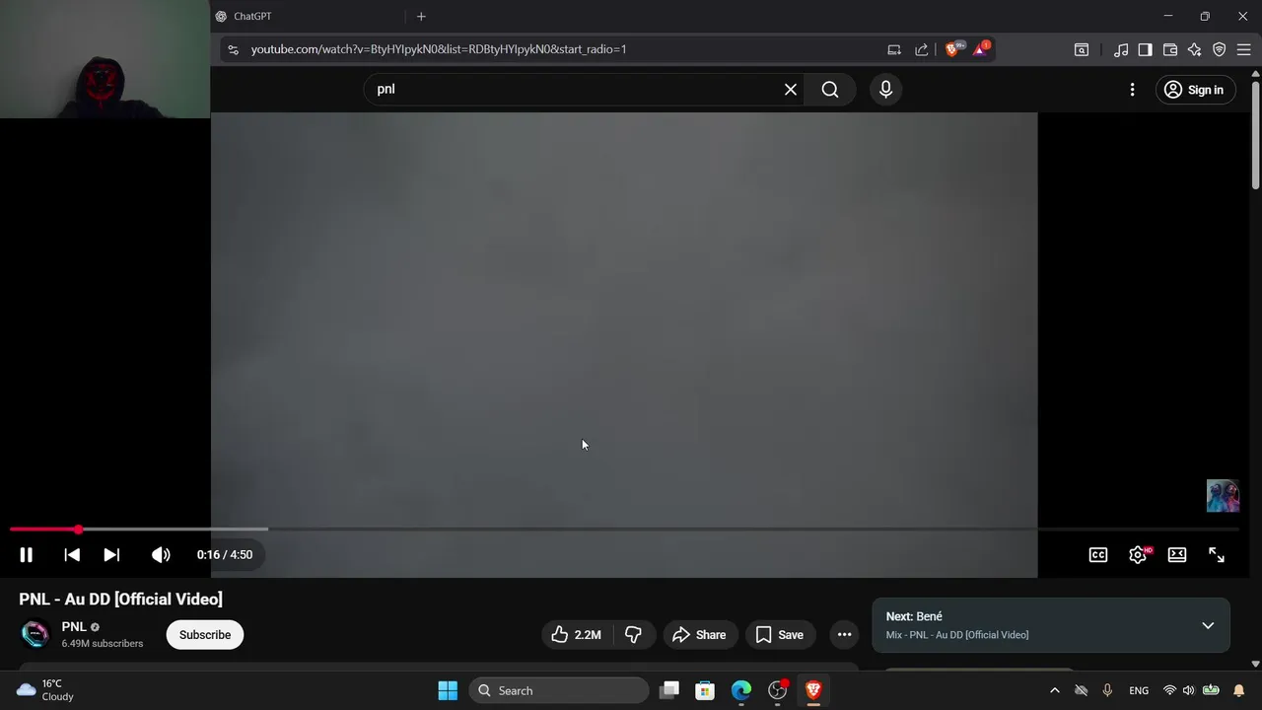This screenshot has height=710, width=1262.
Task: Open notifications bell in tray
Action: pyautogui.click(x=1239, y=690)
